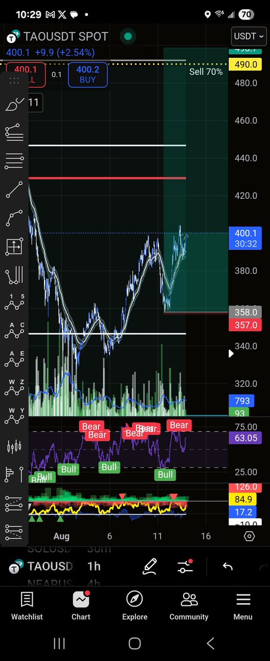Tap Android recent apps button

pos(59,643)
